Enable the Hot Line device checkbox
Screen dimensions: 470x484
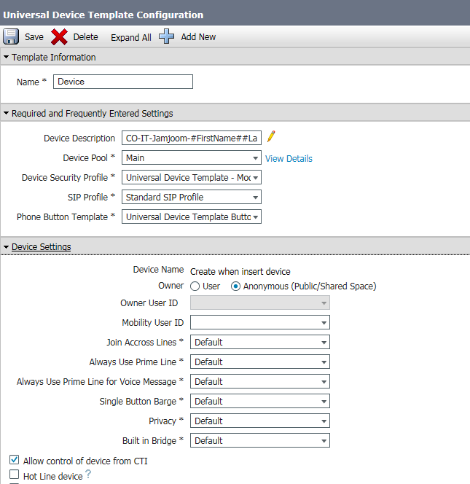pyautogui.click(x=15, y=476)
